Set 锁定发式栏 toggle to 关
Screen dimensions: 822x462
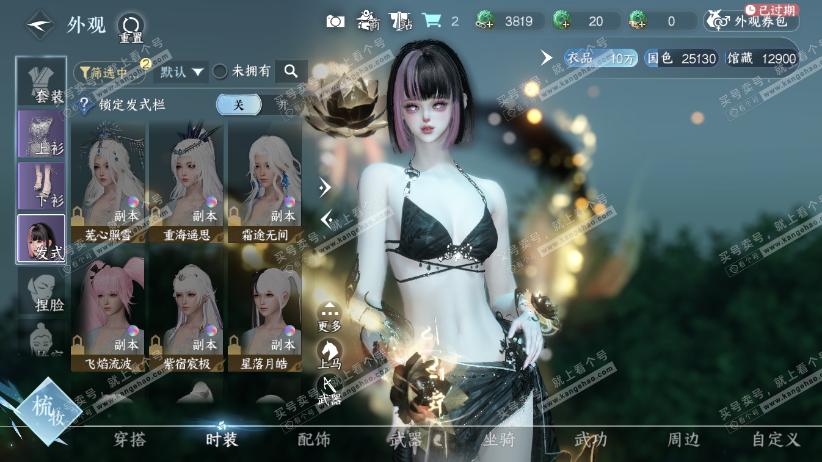coord(239,104)
